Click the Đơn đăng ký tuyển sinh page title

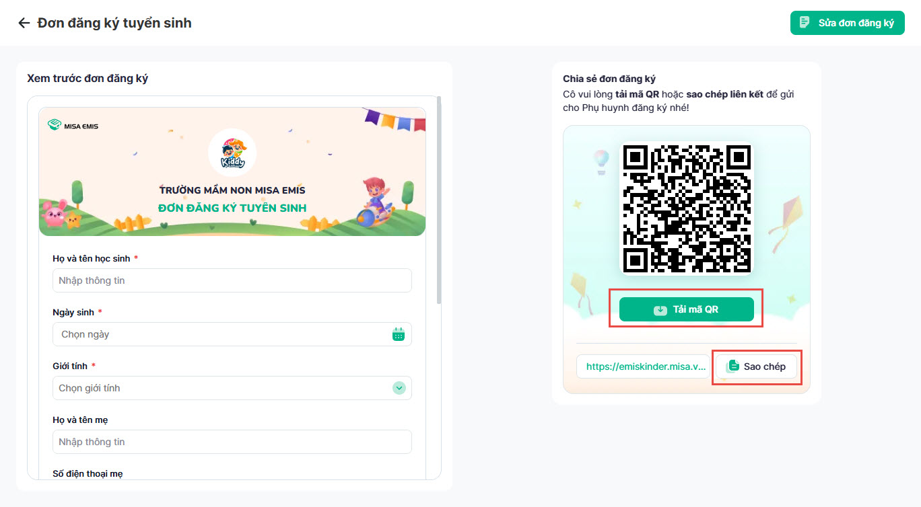(114, 23)
